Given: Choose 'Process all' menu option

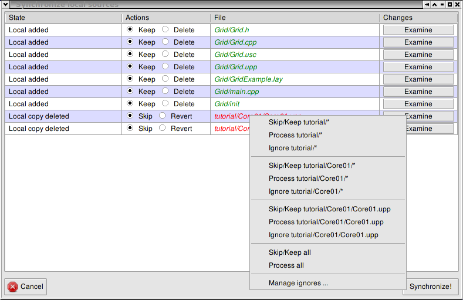Looking at the screenshot, I should 286,265.
